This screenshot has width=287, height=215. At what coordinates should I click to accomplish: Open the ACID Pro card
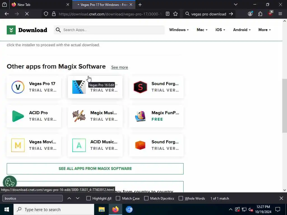(34, 116)
